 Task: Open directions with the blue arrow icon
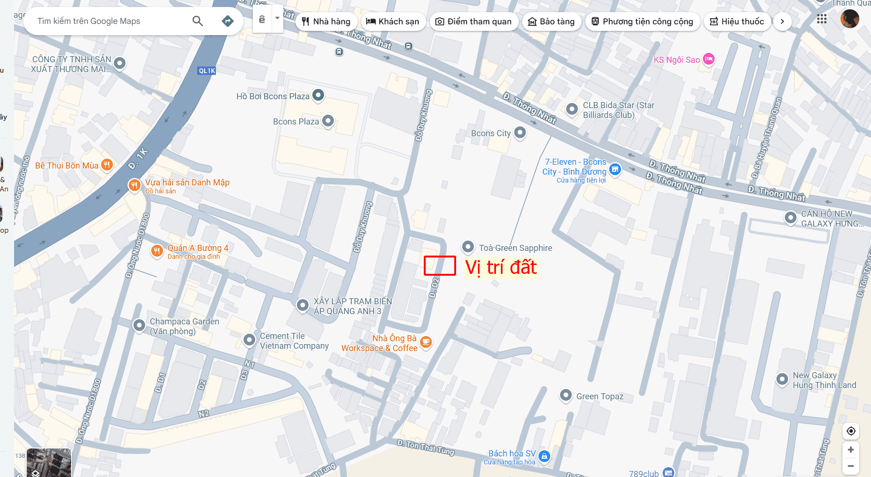click(x=228, y=21)
